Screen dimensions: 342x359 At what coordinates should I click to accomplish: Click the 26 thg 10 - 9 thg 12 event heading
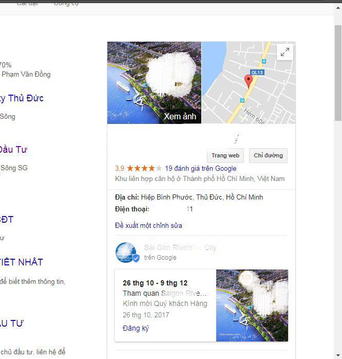pyautogui.click(x=155, y=283)
